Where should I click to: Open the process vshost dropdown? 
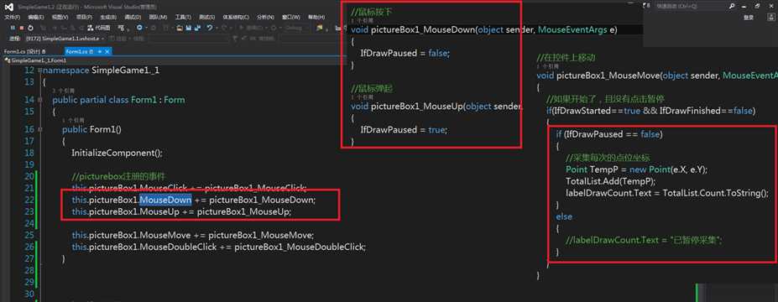(x=65, y=39)
